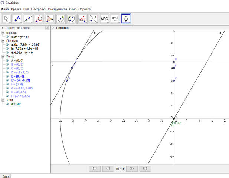Click the 15 / 15 step counter
Image resolution: width=229 pixels, height=178 pixels.
click(120, 169)
